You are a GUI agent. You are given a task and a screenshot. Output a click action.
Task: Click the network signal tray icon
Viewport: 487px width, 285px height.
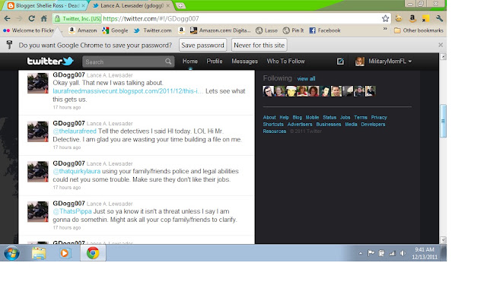click(x=392, y=253)
